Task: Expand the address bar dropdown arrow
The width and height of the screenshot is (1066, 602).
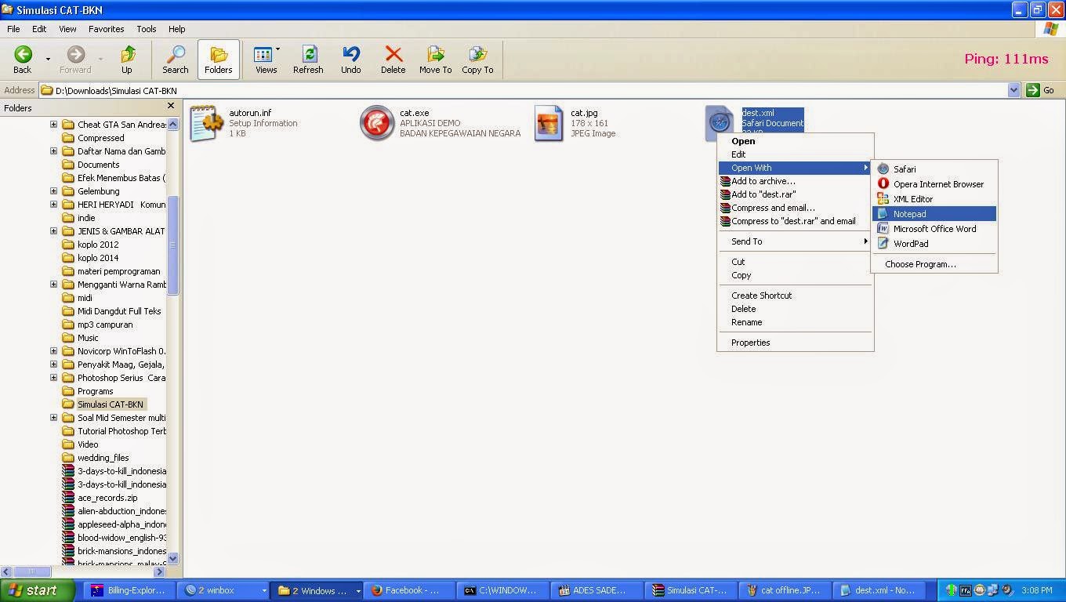Action: [1013, 90]
